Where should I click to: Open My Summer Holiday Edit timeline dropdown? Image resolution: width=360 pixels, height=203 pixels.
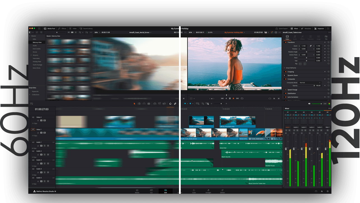(x=234, y=32)
